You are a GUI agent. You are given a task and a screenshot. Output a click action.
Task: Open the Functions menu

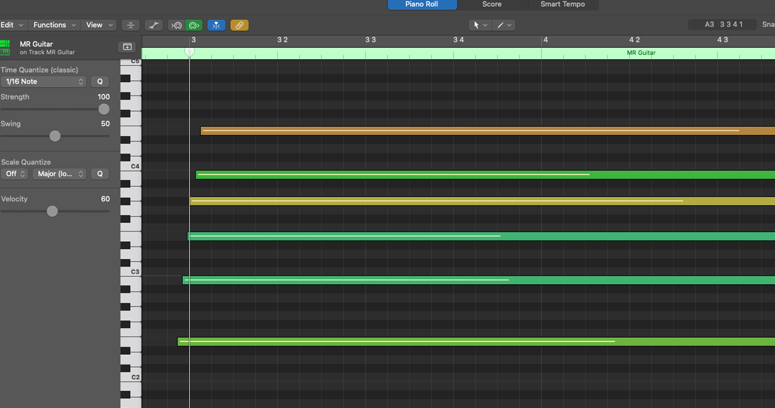tap(54, 25)
